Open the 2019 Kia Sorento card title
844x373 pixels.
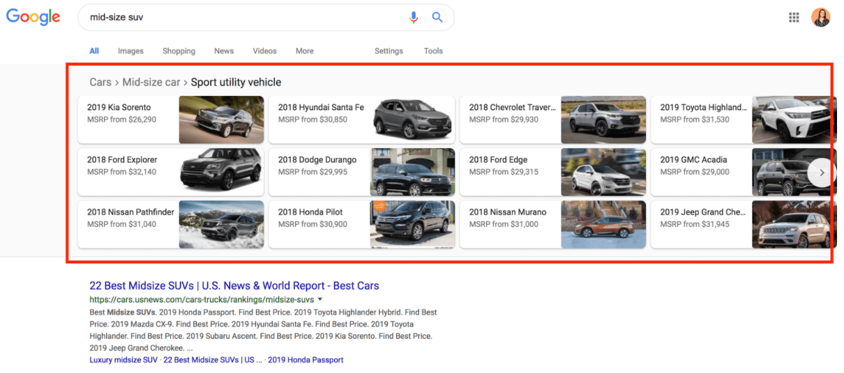point(119,107)
